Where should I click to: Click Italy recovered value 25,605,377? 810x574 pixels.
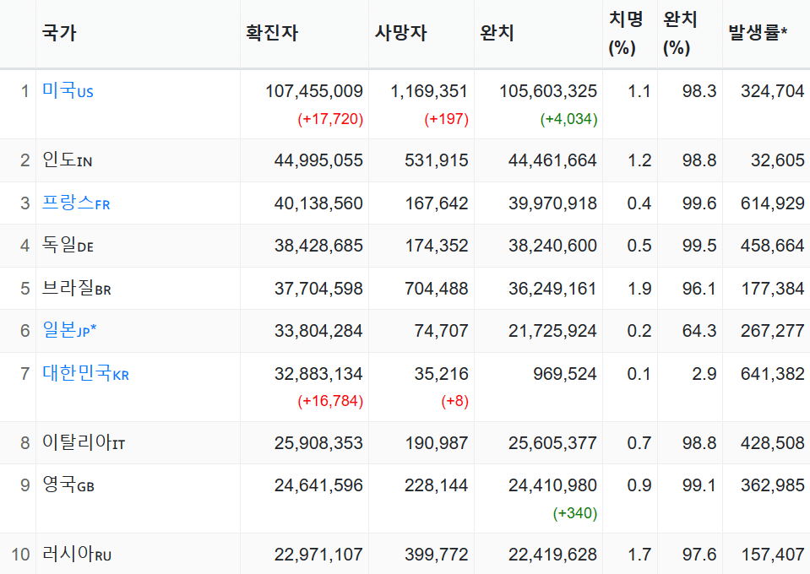point(552,443)
